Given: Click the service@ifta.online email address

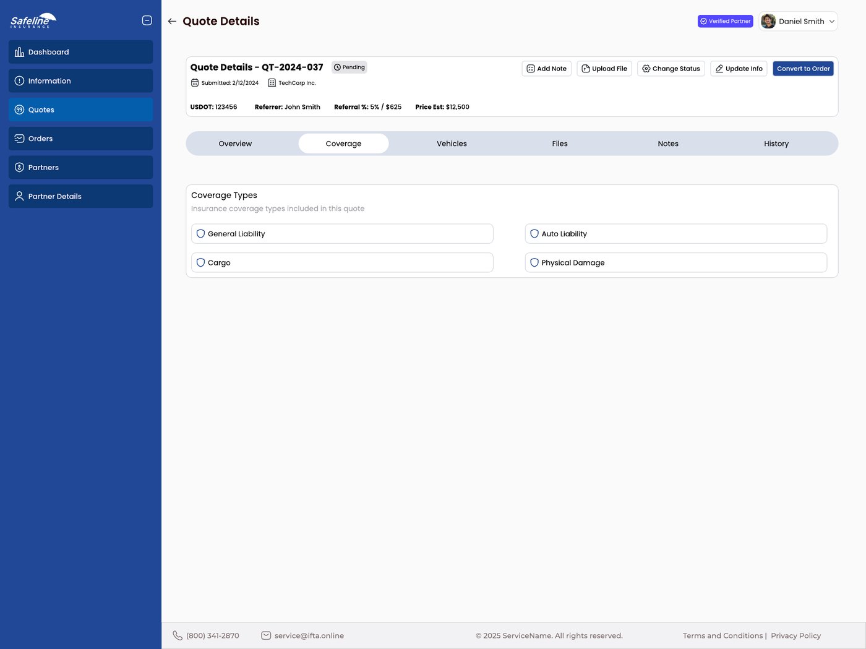Looking at the screenshot, I should pos(309,635).
